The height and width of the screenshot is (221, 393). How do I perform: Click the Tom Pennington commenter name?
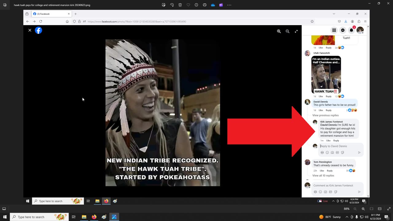pos(322,162)
